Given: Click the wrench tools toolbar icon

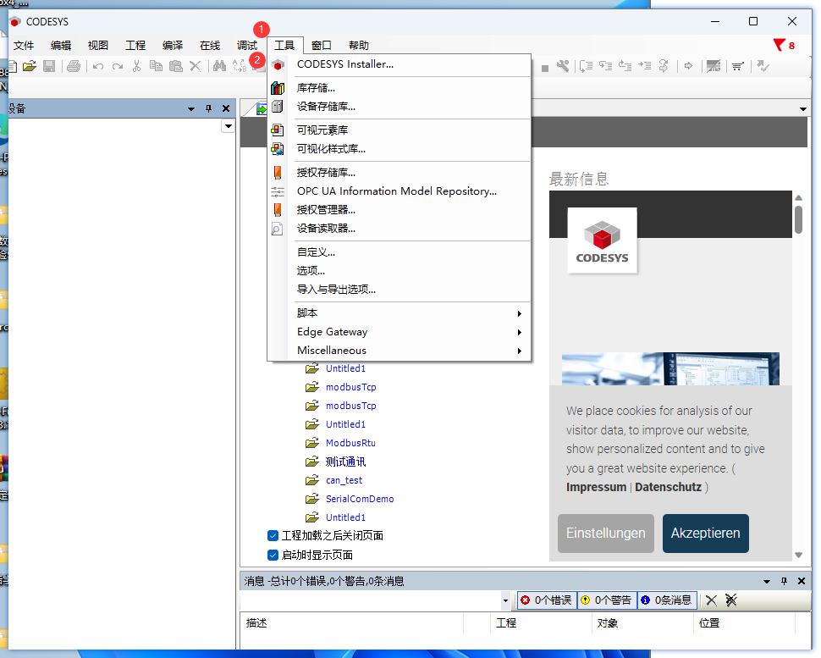Looking at the screenshot, I should (563, 66).
